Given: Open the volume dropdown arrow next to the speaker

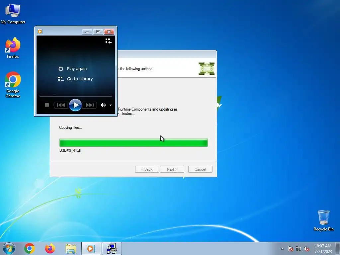Looking at the screenshot, I should 111,105.
